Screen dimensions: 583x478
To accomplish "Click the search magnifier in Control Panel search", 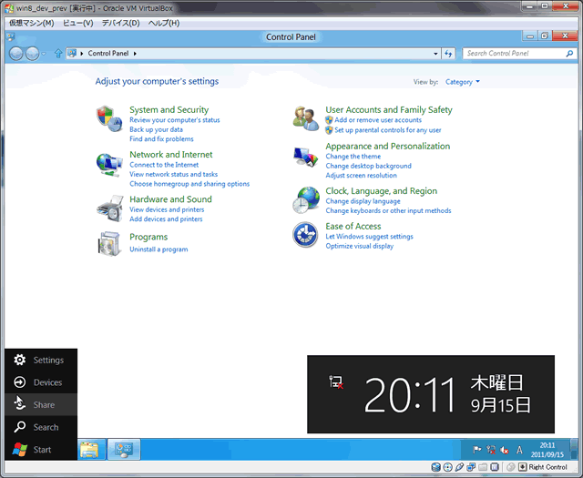I will [x=569, y=54].
